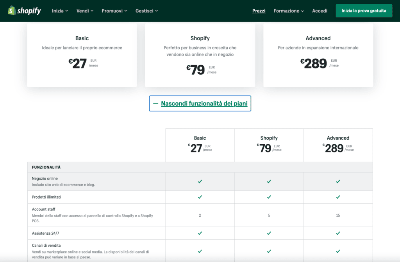Click Advanced checkmark for Canali di vendita
The height and width of the screenshot is (262, 400).
338,251
